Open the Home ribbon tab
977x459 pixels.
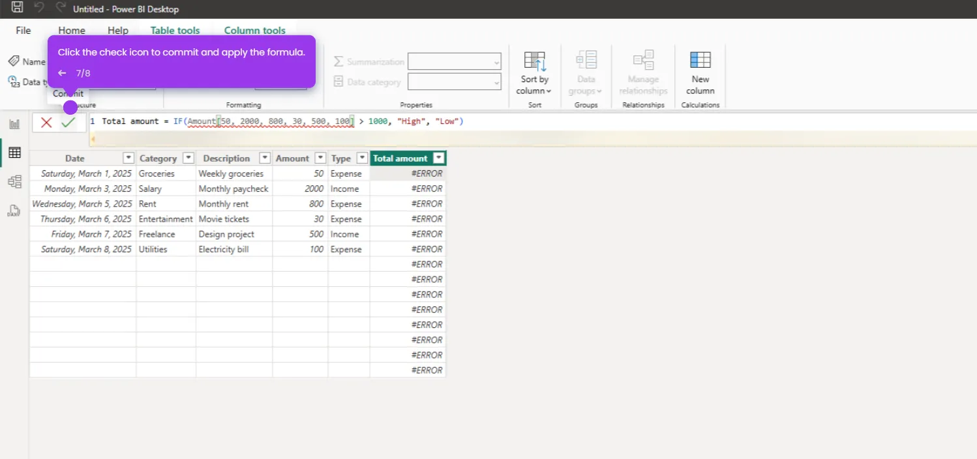point(72,31)
